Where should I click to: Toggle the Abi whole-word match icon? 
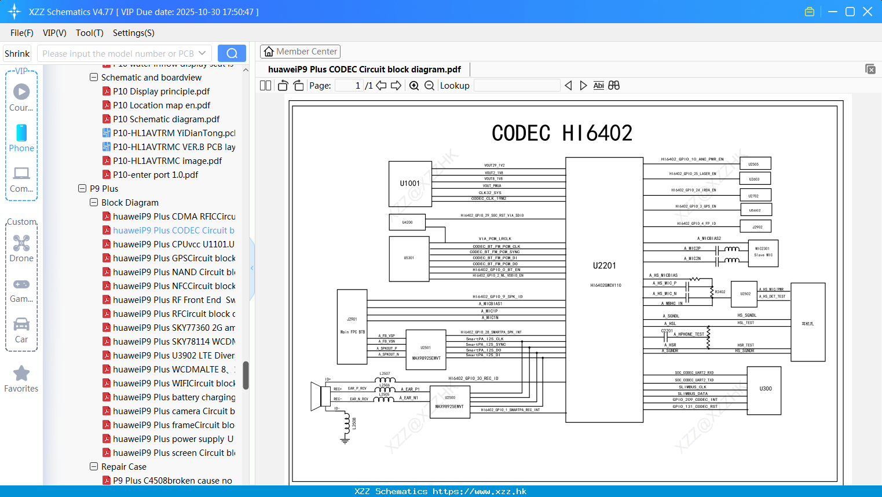tap(599, 86)
